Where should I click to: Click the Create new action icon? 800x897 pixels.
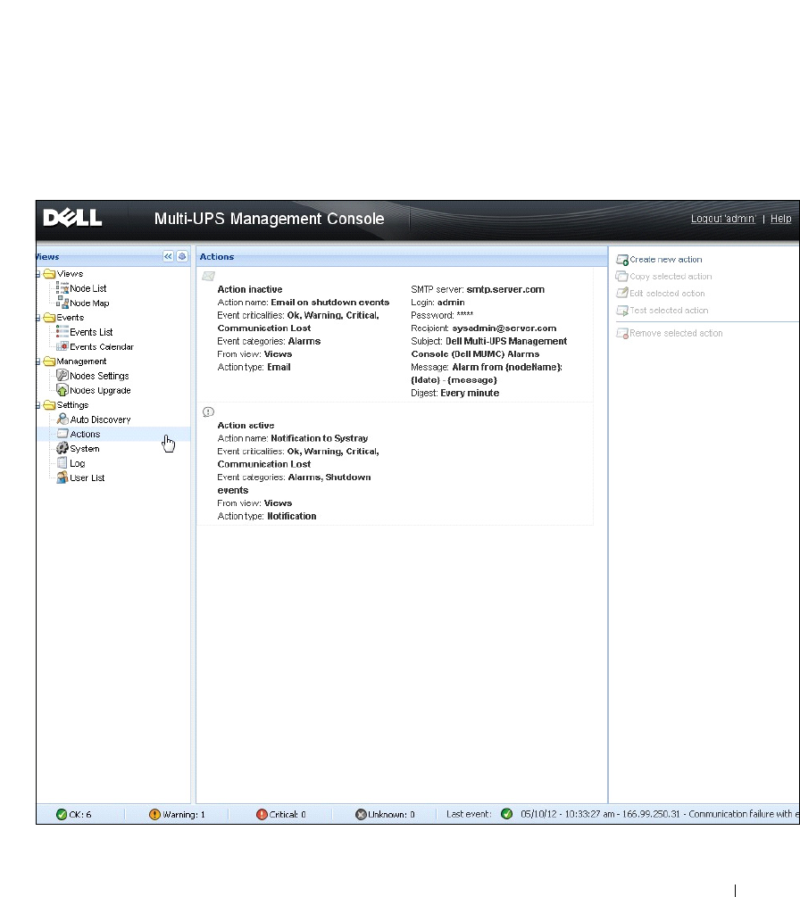coord(622,260)
